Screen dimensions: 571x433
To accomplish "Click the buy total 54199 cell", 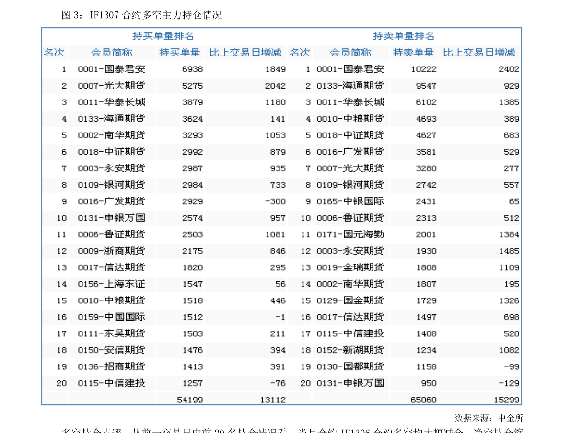I will [x=190, y=400].
